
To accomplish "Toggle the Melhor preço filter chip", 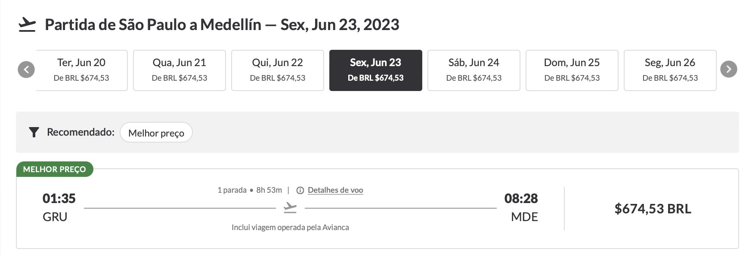I will 156,133.
